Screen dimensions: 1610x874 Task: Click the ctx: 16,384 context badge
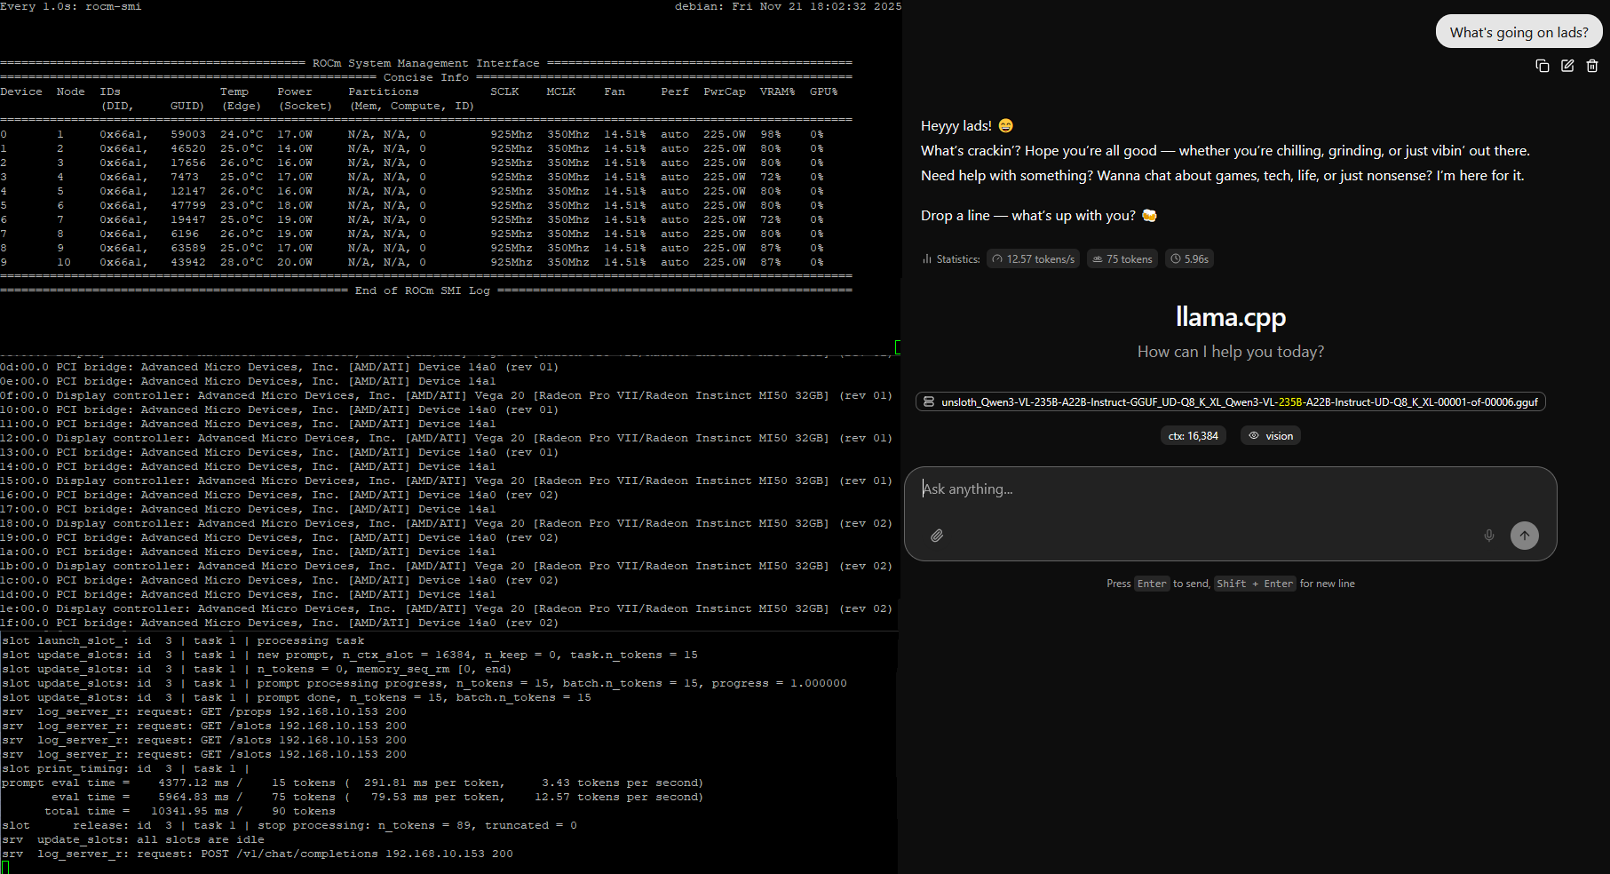tap(1194, 436)
